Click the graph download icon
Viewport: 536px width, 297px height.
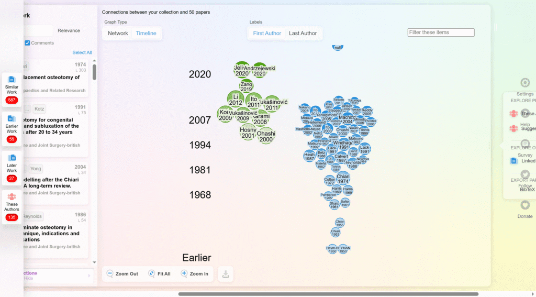click(226, 274)
